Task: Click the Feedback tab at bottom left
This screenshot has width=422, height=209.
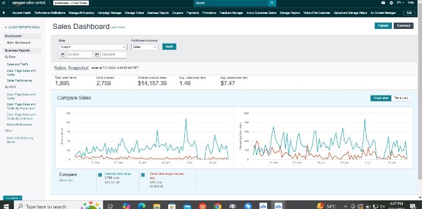Action: coord(13,198)
